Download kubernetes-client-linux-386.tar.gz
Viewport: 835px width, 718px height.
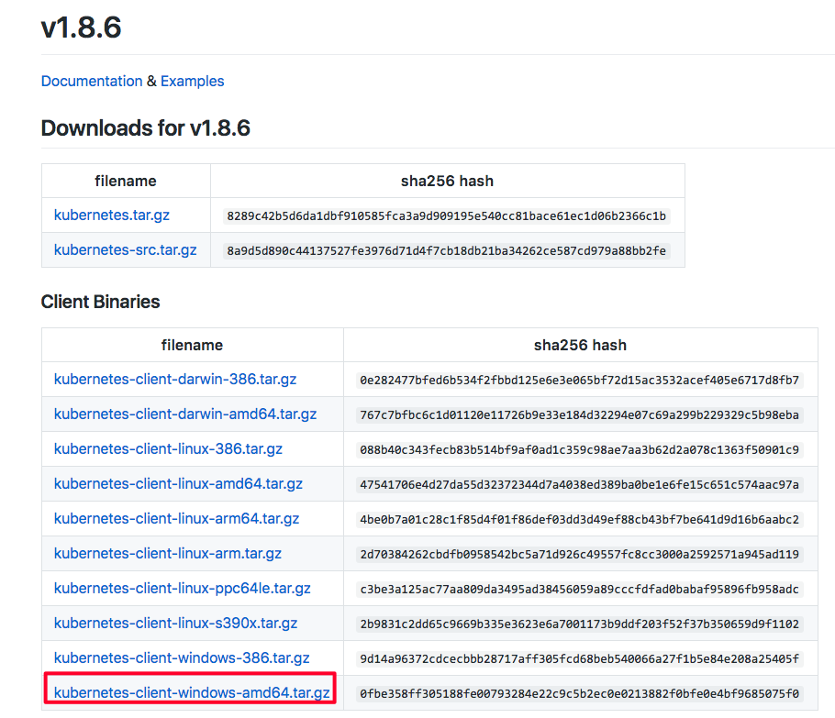[x=168, y=448]
